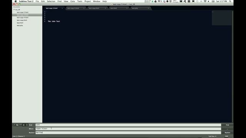Image resolution: width=246 pixels, height=138 pixels.
Task: Click 'Line 1, Column 1' status text
Action: (x=18, y=136)
